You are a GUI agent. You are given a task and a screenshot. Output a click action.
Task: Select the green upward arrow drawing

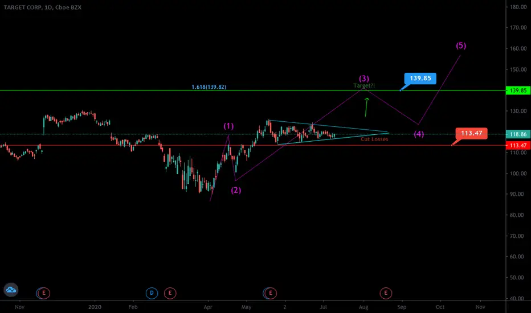tap(366, 107)
